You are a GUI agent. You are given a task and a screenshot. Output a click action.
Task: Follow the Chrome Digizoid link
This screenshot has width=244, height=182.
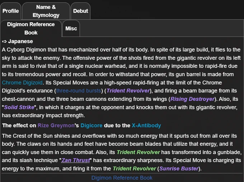(x=22, y=83)
